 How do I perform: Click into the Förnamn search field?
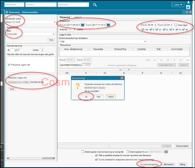click(x=40, y=5)
